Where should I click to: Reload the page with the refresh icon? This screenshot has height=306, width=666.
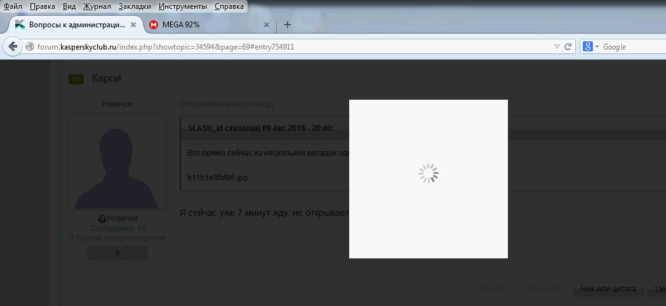pos(568,47)
